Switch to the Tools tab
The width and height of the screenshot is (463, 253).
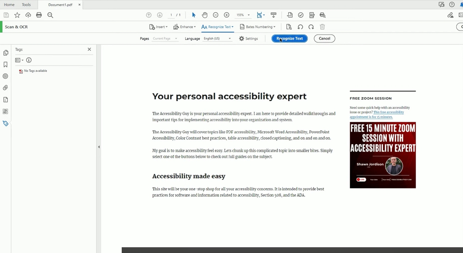pyautogui.click(x=26, y=5)
